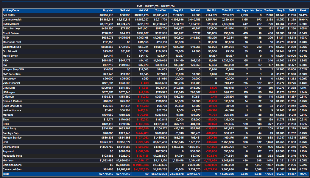This screenshot has height=178, width=310.
Task: Select the Barrenjoey broker name
Action: [x=9, y=79]
